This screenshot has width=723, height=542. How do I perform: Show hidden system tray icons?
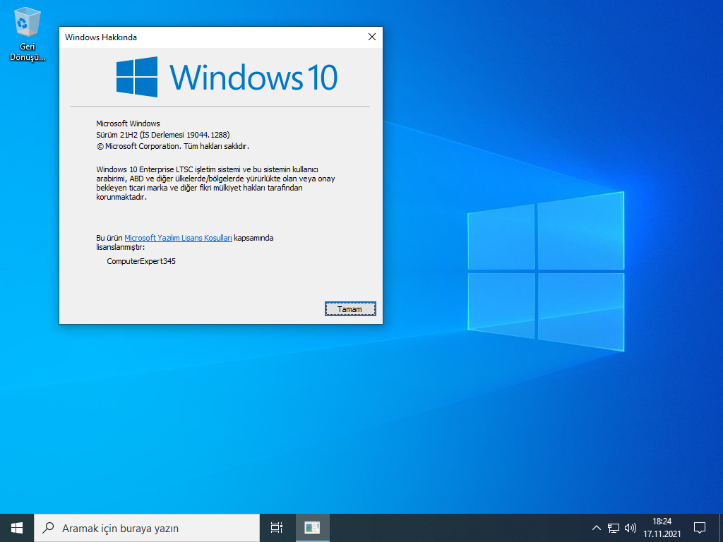click(x=596, y=528)
